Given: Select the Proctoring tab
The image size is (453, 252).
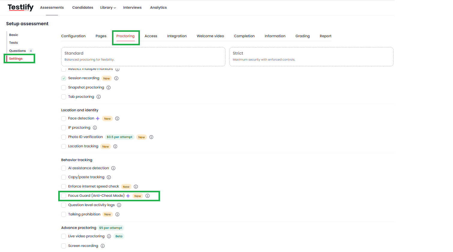Looking at the screenshot, I should click(125, 36).
